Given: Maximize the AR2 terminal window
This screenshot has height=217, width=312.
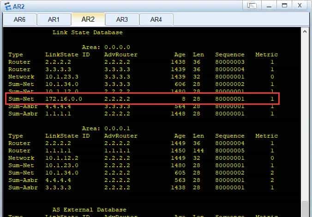Looking at the screenshot, I should tap(284, 6).
